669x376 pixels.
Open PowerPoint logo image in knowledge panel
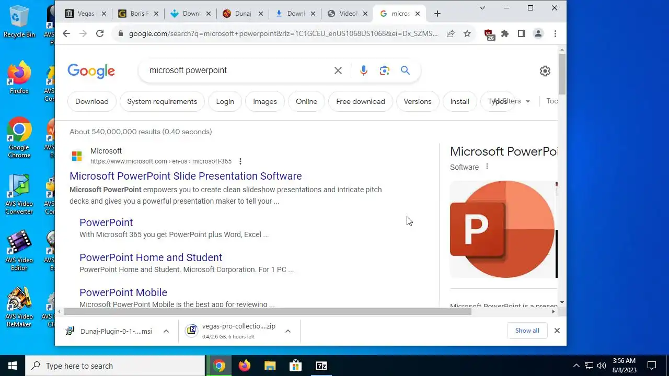point(502,229)
